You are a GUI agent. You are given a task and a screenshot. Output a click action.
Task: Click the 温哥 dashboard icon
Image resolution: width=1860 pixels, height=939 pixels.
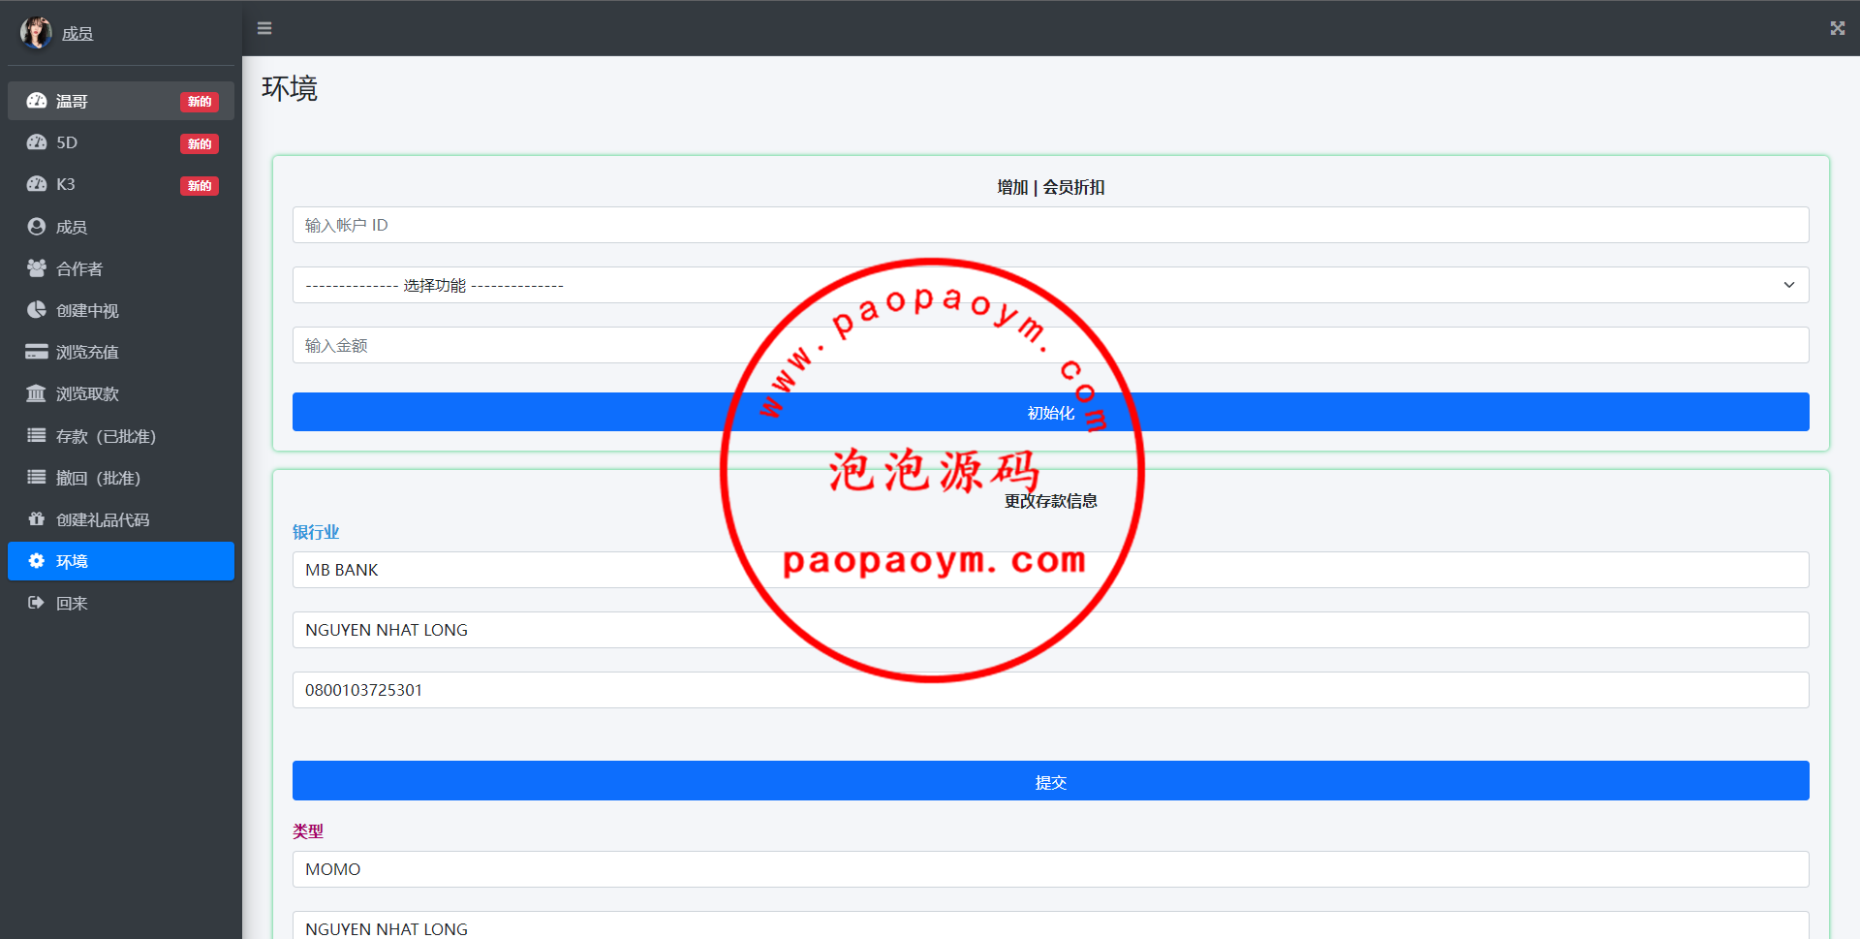37,101
